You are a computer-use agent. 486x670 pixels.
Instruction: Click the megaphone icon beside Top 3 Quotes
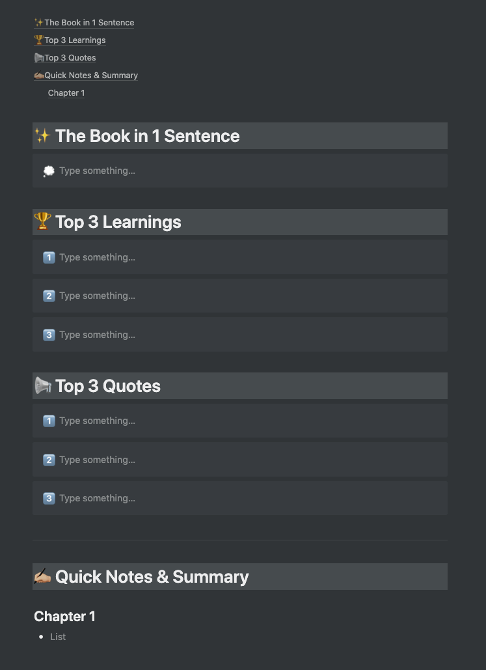[x=42, y=385]
